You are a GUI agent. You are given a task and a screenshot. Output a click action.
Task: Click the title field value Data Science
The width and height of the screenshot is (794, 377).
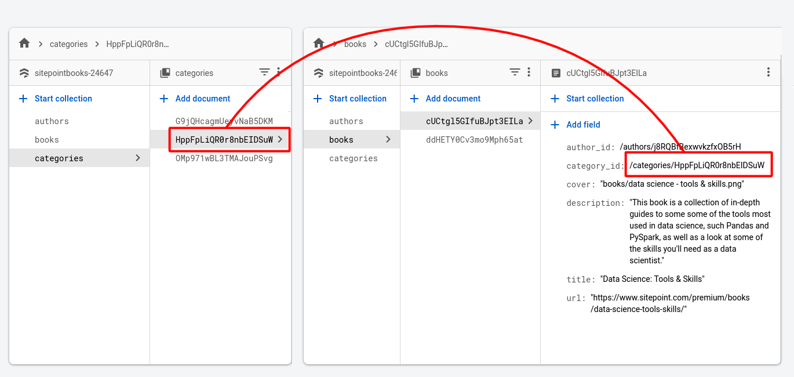coord(652,279)
